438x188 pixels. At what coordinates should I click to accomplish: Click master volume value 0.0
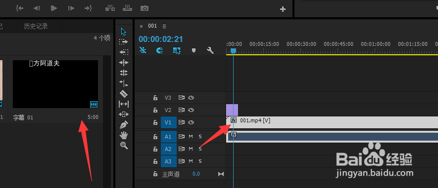tap(196, 174)
